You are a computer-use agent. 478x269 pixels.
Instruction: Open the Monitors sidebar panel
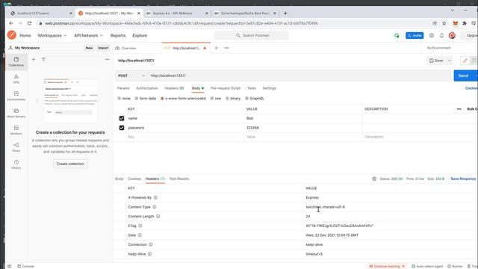(x=16, y=130)
